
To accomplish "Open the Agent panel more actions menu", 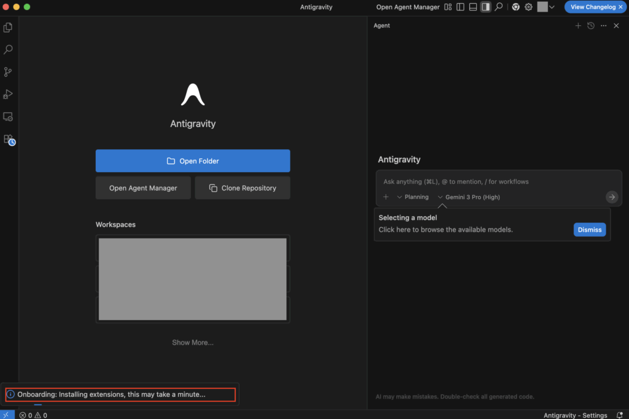I will (603, 26).
